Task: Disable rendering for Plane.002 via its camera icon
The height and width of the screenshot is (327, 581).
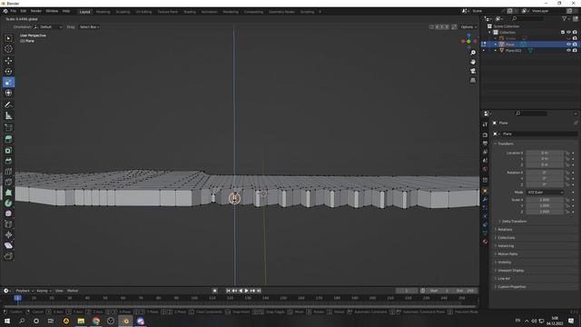Action: tap(575, 51)
